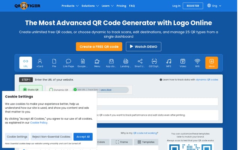Select the URL QR type icon
The width and height of the screenshot is (240, 150).
26,63
